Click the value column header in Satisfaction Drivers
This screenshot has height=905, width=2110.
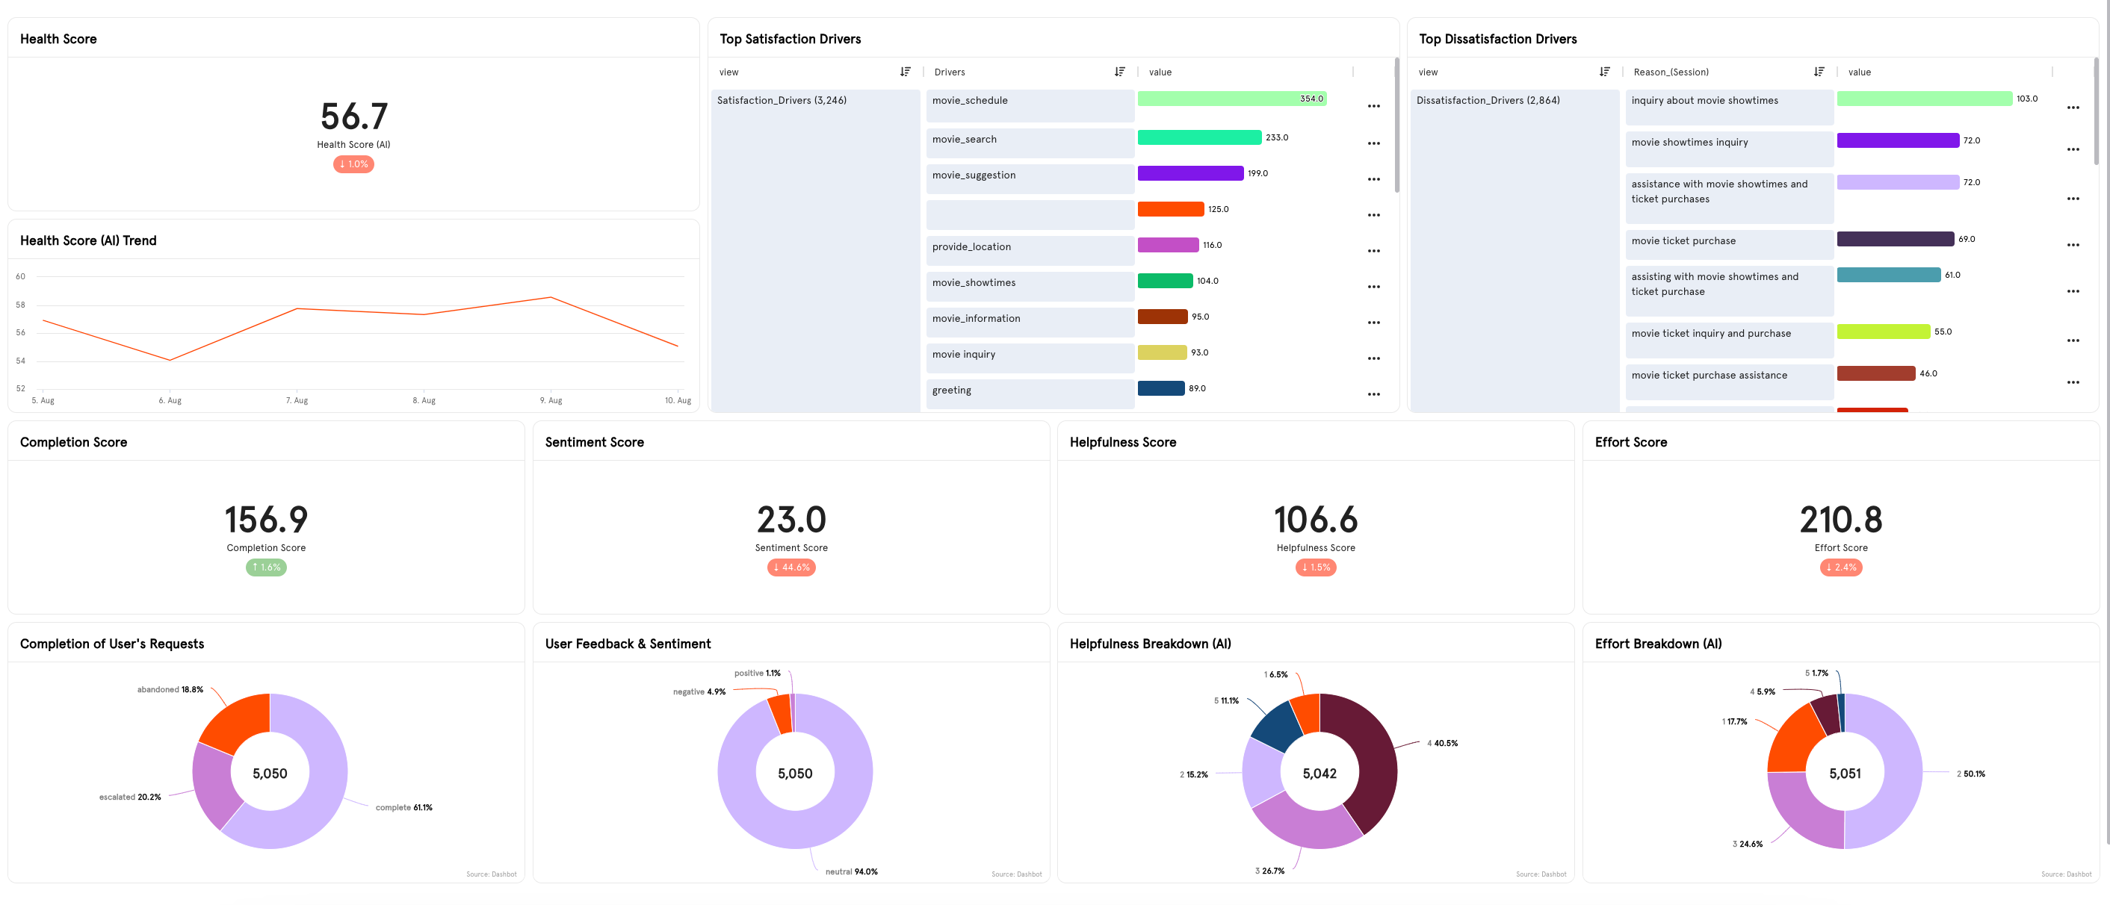click(1160, 72)
